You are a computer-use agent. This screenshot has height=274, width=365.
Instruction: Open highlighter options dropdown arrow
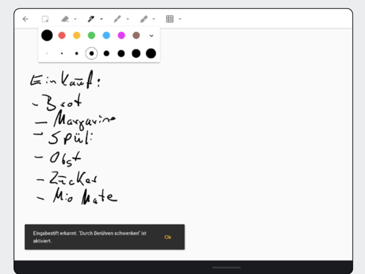(x=154, y=19)
